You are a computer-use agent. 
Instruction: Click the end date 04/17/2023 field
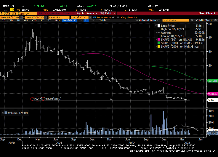coord(35,17)
